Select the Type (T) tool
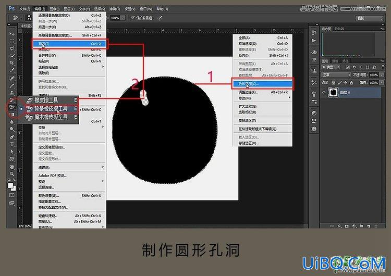This screenshot has height=276, width=391. point(11,144)
